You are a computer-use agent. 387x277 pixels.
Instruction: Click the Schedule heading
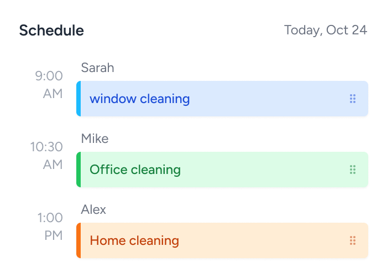(x=51, y=30)
